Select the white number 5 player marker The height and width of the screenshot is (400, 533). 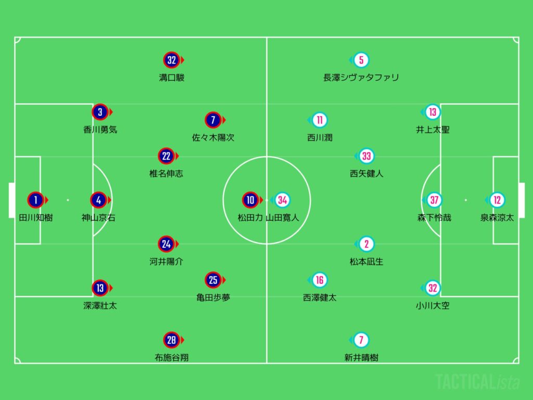click(361, 60)
